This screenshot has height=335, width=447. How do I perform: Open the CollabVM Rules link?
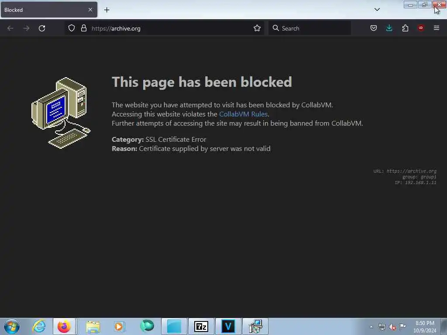click(x=244, y=114)
